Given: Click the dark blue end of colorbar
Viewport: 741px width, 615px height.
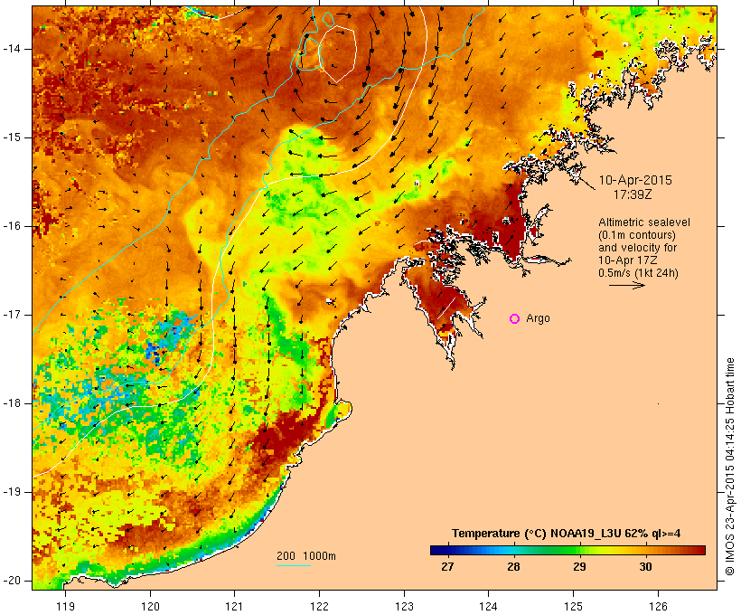Looking at the screenshot, I should coord(437,550).
